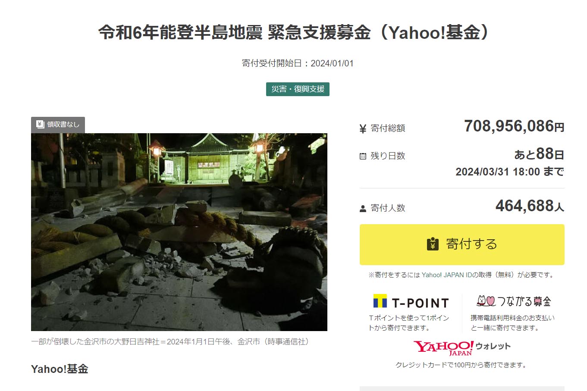Click the page title 令和6年能登半島地震 緊急支援募金
The height and width of the screenshot is (391, 587).
pyautogui.click(x=234, y=32)
